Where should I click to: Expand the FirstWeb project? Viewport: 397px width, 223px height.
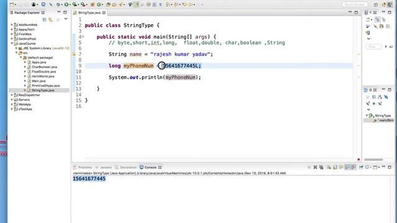[12, 34]
